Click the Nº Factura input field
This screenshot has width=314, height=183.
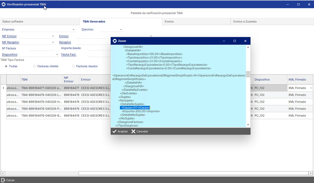point(42,48)
